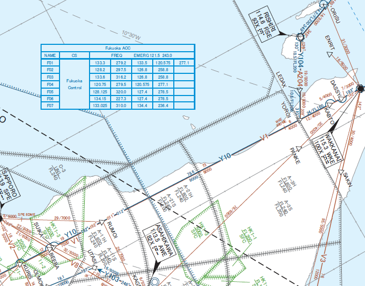Click frequency '120.75' in F04 row

click(100, 84)
